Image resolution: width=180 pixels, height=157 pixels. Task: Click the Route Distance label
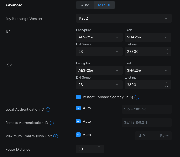pos(18,149)
